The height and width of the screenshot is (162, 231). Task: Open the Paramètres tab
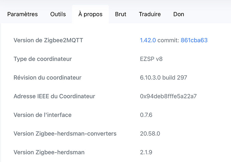point(22,14)
